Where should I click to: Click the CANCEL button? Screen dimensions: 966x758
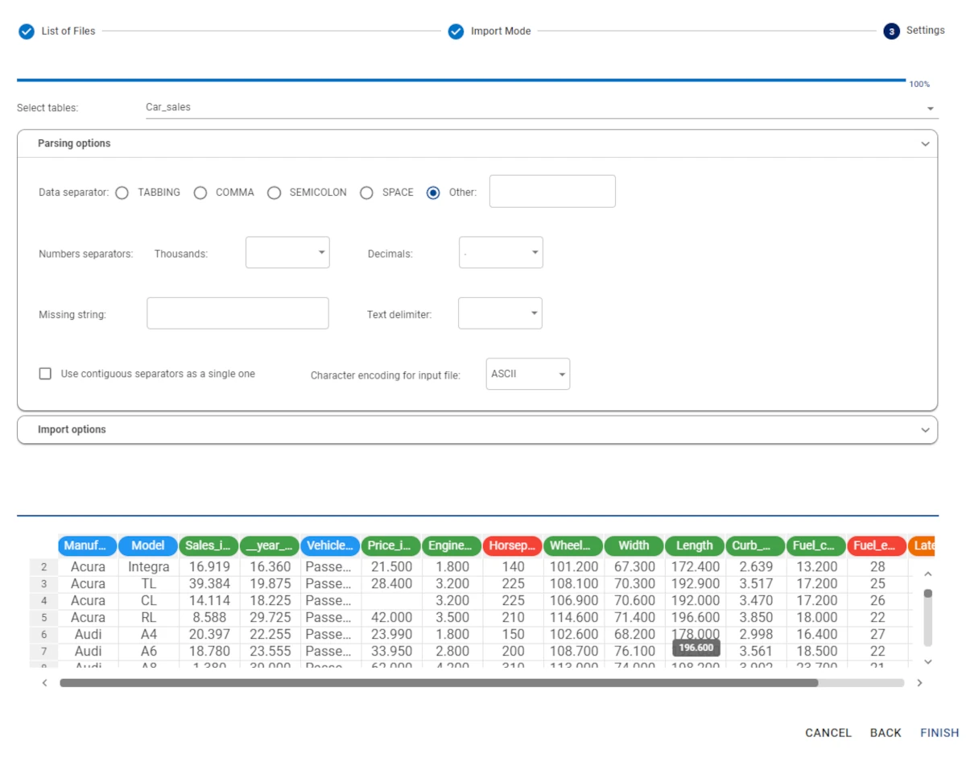(828, 733)
